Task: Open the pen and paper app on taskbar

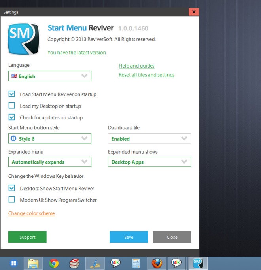Action: 95,263
